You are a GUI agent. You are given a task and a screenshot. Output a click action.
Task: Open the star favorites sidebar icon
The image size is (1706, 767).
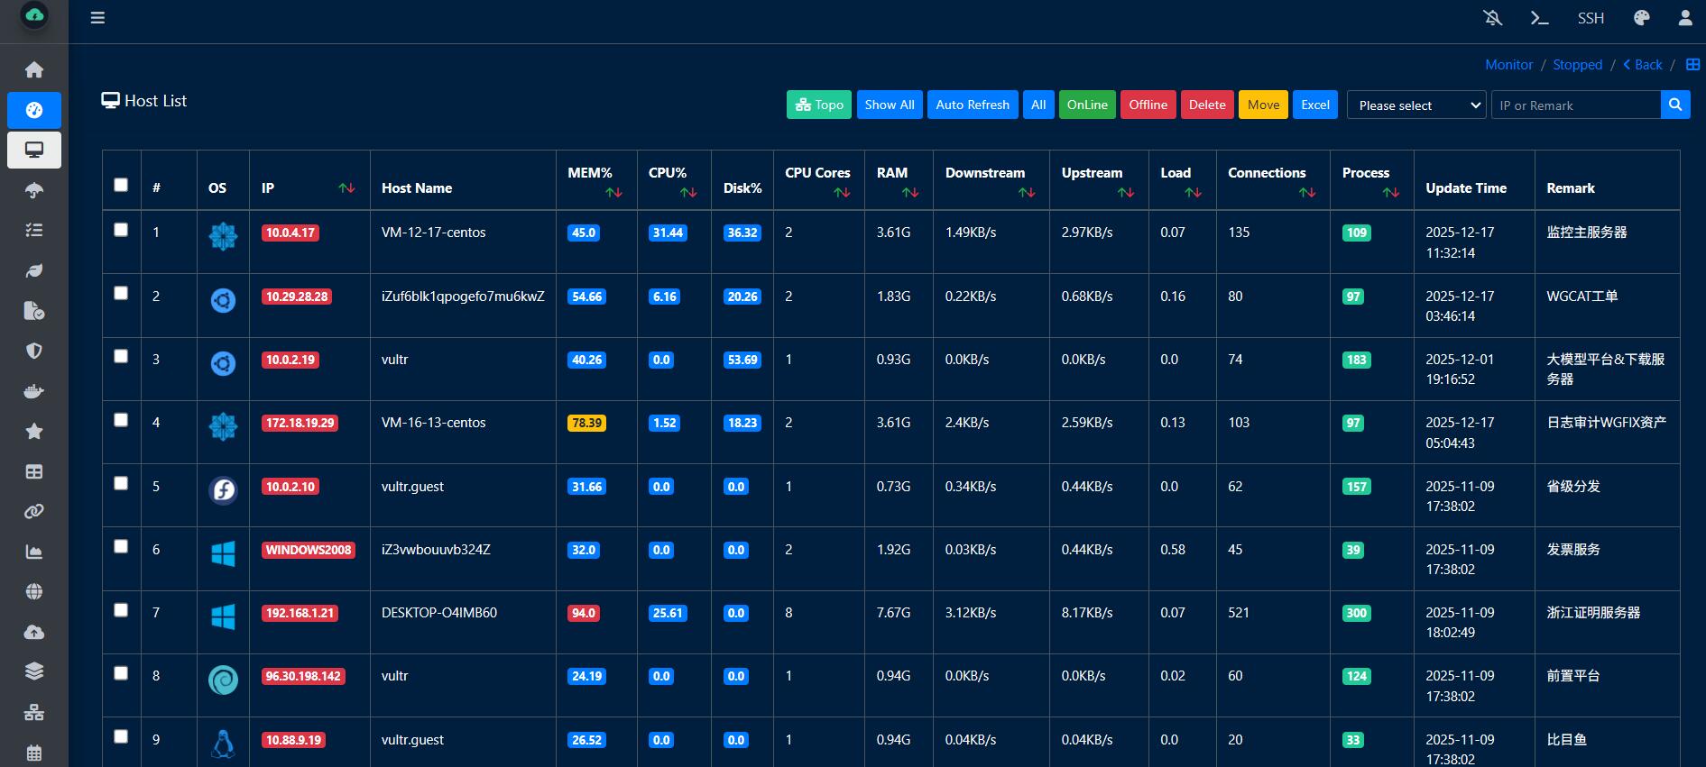pyautogui.click(x=34, y=432)
